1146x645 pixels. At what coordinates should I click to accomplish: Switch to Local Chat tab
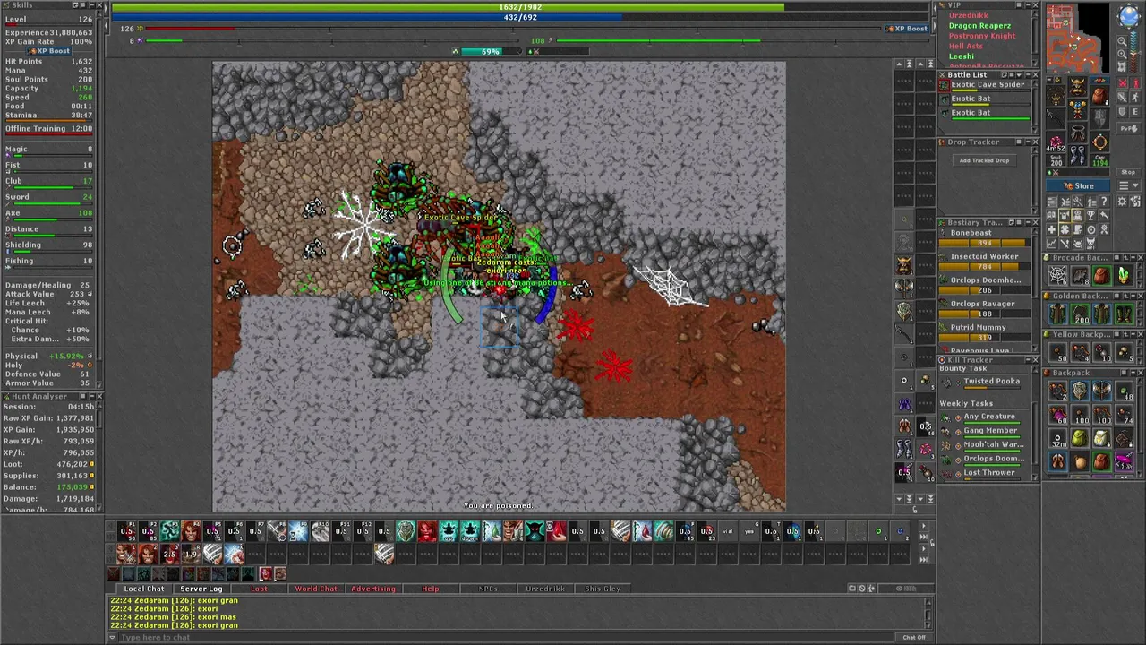[143, 589]
